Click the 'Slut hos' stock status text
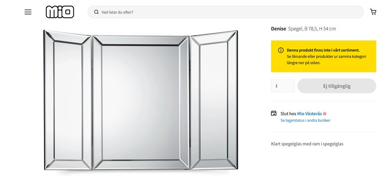387x181 pixels. point(288,114)
